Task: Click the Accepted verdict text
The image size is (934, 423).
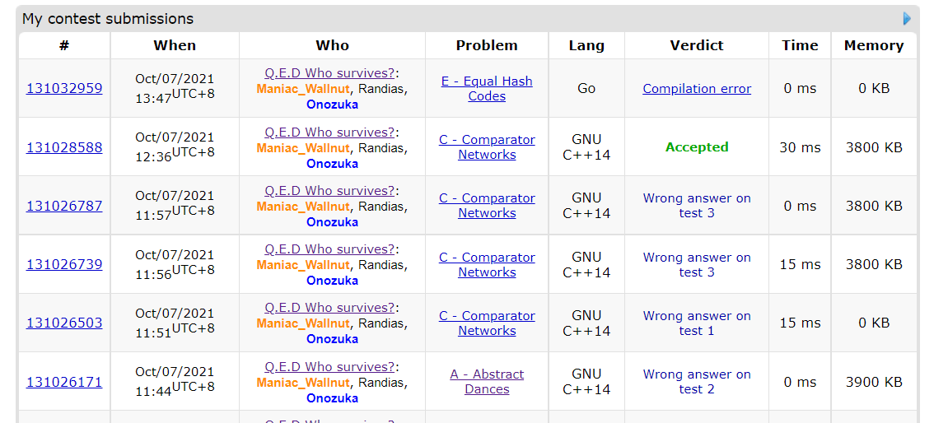Action: [697, 147]
